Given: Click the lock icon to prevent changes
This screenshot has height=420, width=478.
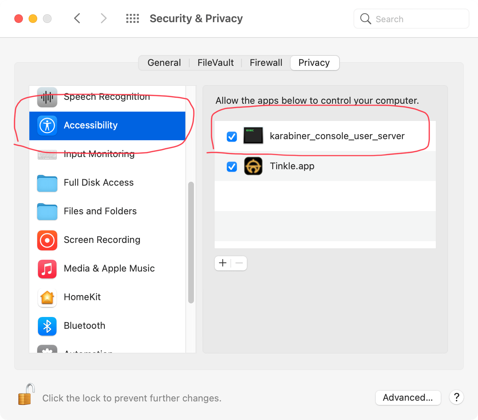Looking at the screenshot, I should pos(26,394).
